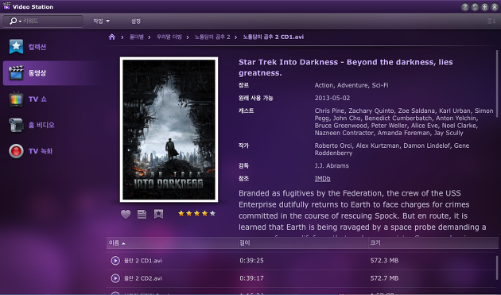Click the 0:39:25 duration cell

pos(252,261)
